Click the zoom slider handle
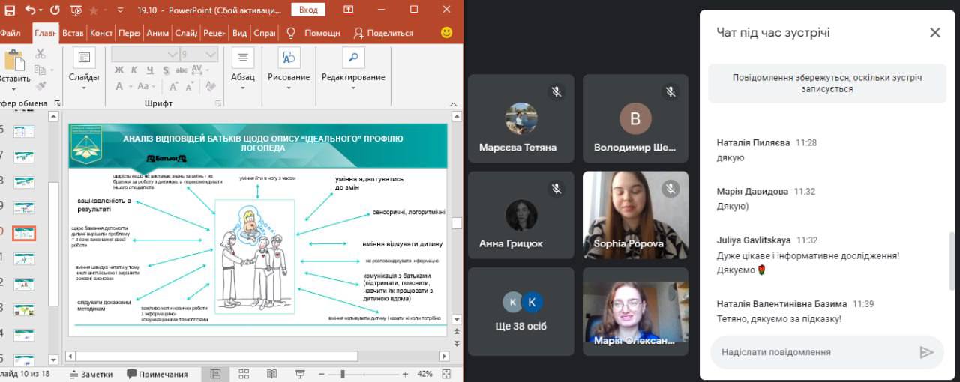 click(343, 373)
